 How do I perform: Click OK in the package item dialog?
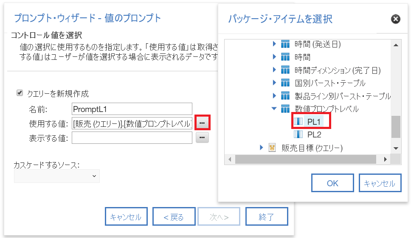[x=332, y=183]
